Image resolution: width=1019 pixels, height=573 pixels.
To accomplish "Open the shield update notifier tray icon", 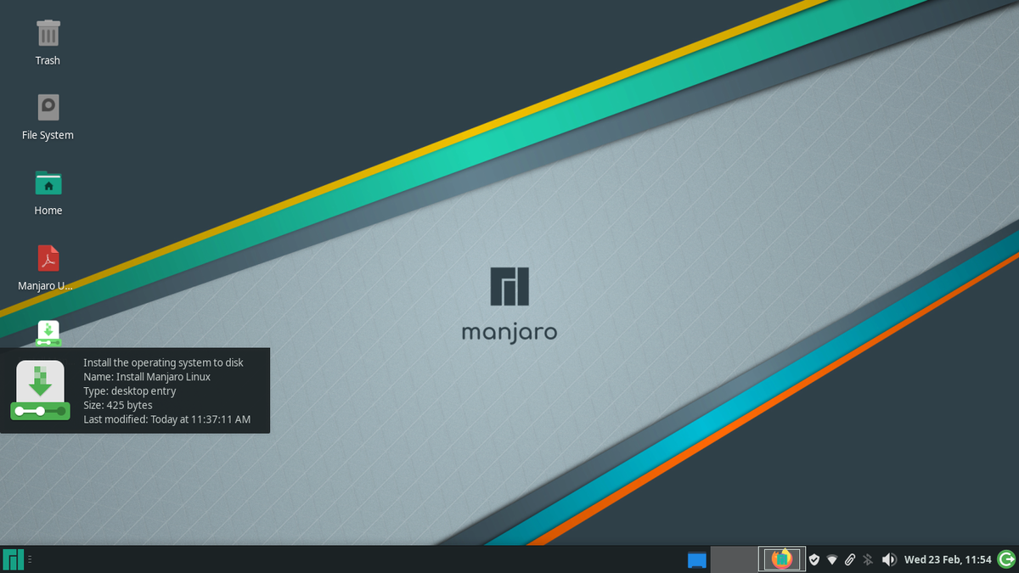I will coord(814,559).
